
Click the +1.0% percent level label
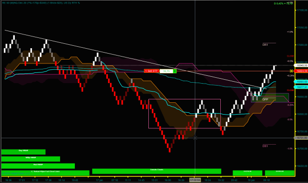point(290,32)
